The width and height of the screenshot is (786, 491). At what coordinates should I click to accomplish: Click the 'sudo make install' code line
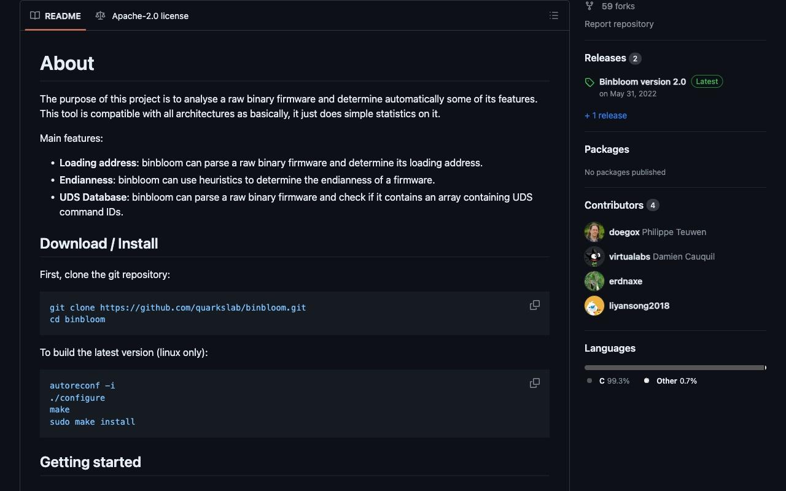(x=92, y=422)
